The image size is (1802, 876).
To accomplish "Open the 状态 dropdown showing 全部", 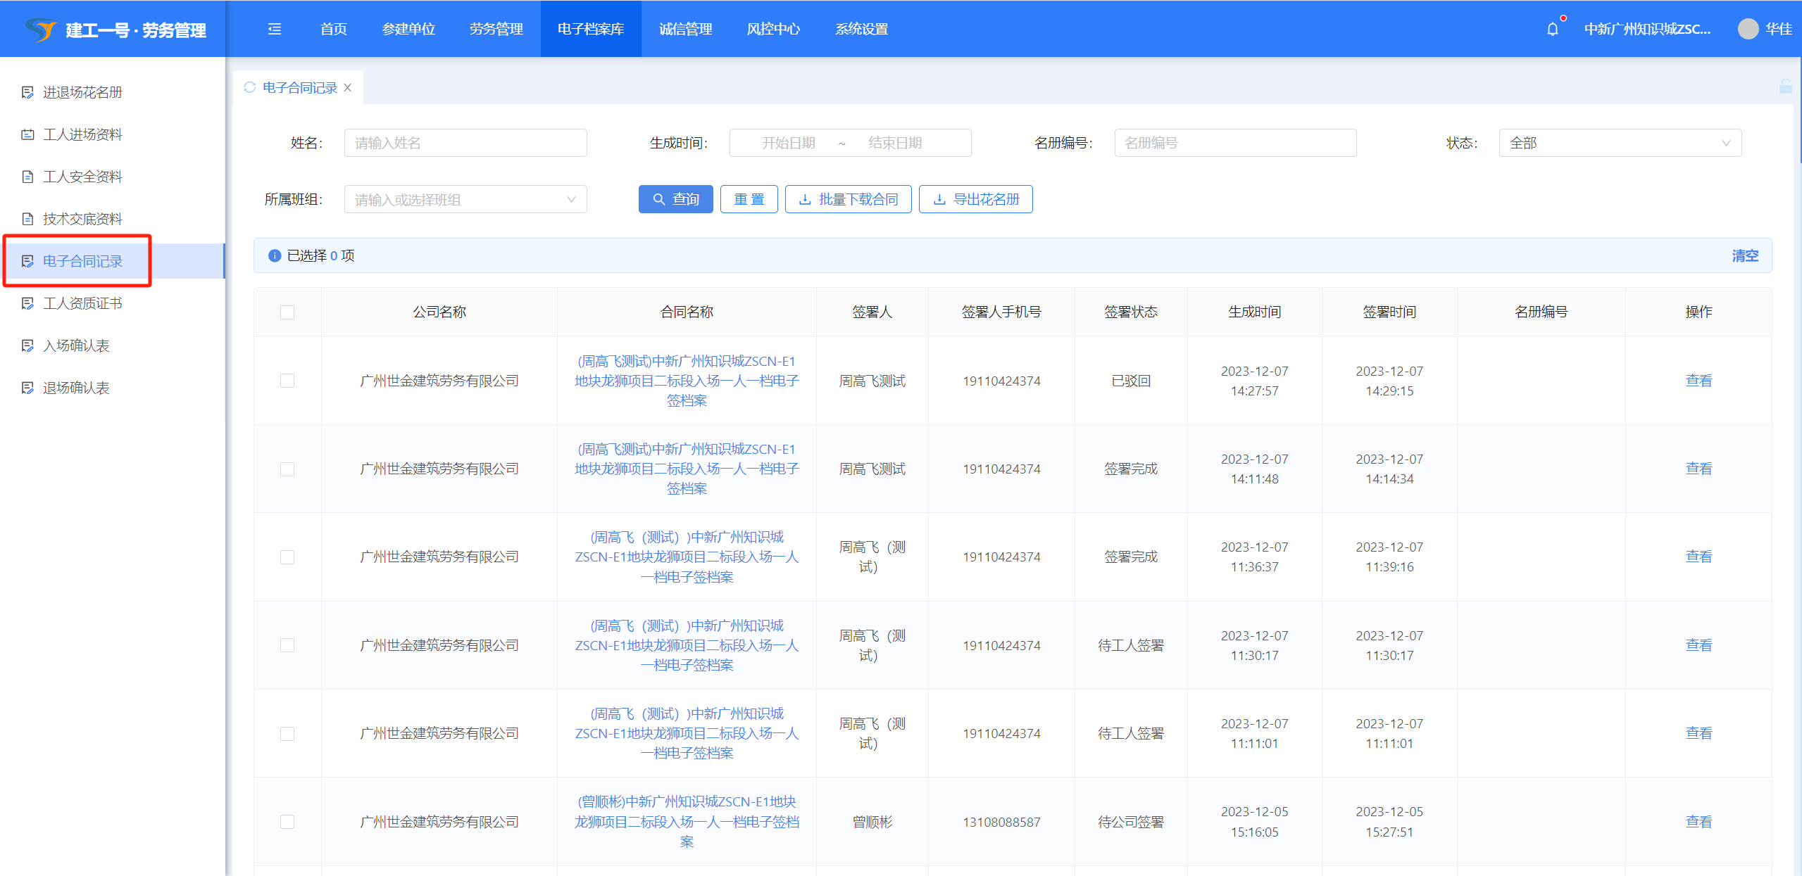I will (1620, 143).
